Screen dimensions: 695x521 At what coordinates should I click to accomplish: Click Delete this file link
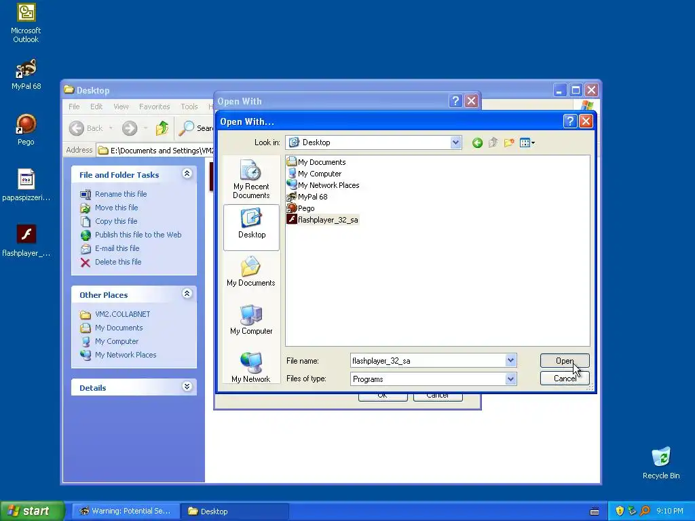pos(118,262)
